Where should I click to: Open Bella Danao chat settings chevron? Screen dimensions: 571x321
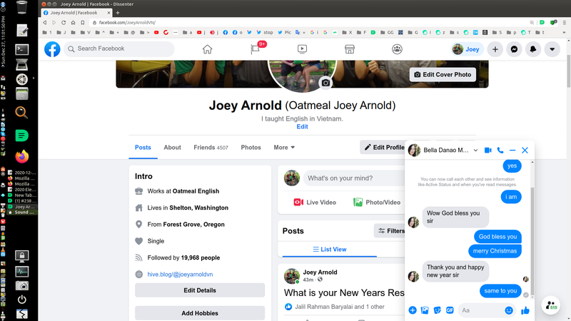(476, 151)
